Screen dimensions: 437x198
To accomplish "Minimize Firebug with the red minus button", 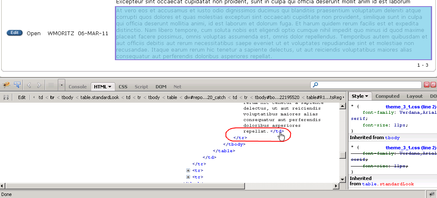I will click(x=427, y=85).
